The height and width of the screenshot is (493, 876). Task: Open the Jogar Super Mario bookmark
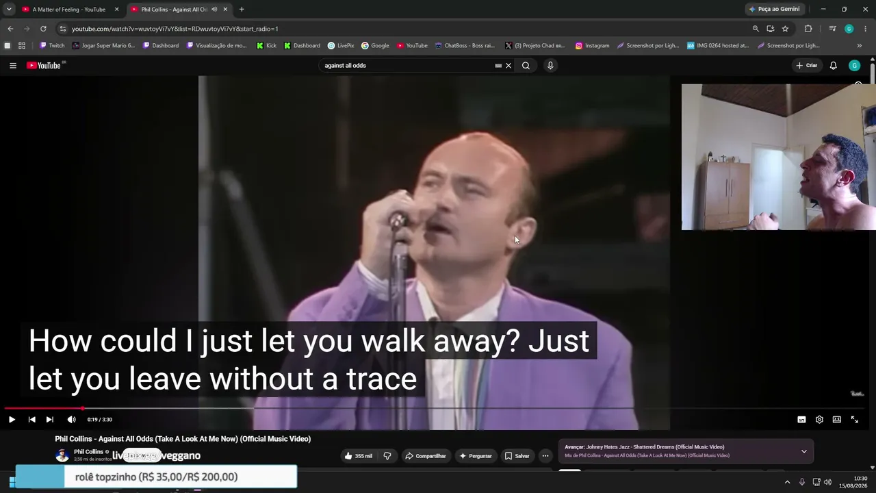pos(103,46)
